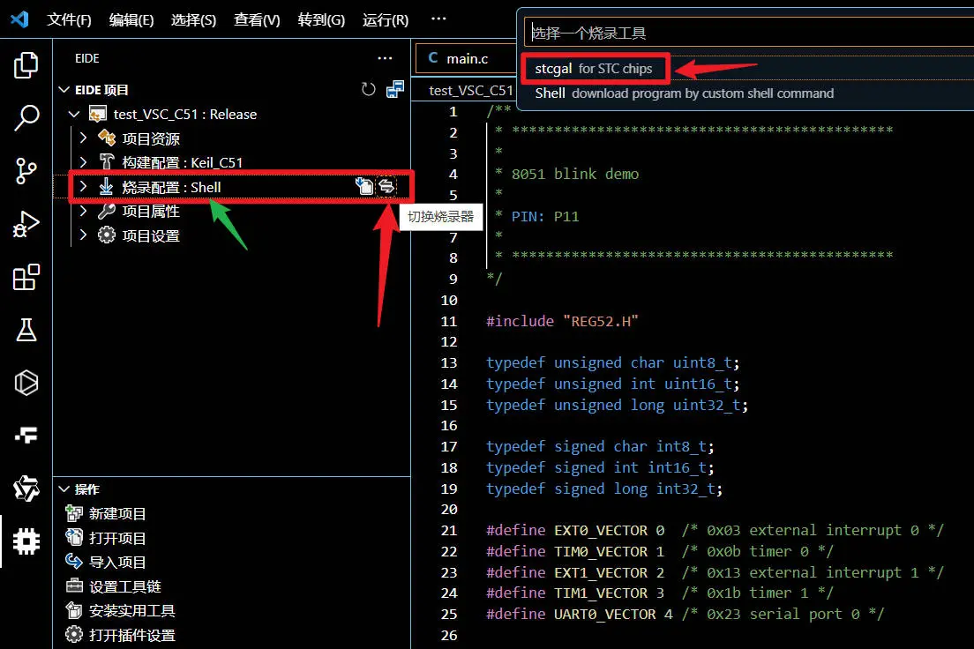Click the EIDE chip icon in activity bar
Screen dimensions: 974x649
26,541
